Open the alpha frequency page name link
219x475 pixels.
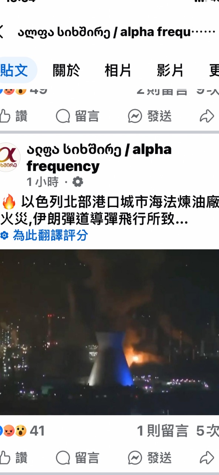coord(99,158)
